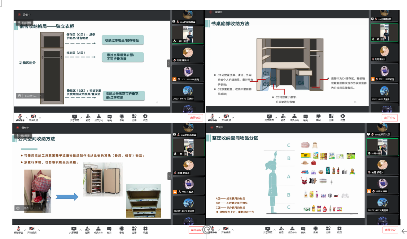Screen dimensions: 407x239
Task: Click Share Screen icon in top-left meeting toolbar
Action: (x=74, y=117)
